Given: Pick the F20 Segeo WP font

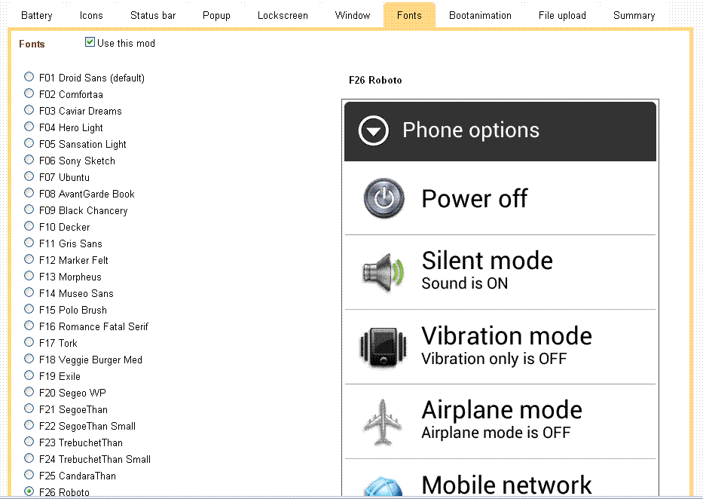Looking at the screenshot, I should point(29,392).
